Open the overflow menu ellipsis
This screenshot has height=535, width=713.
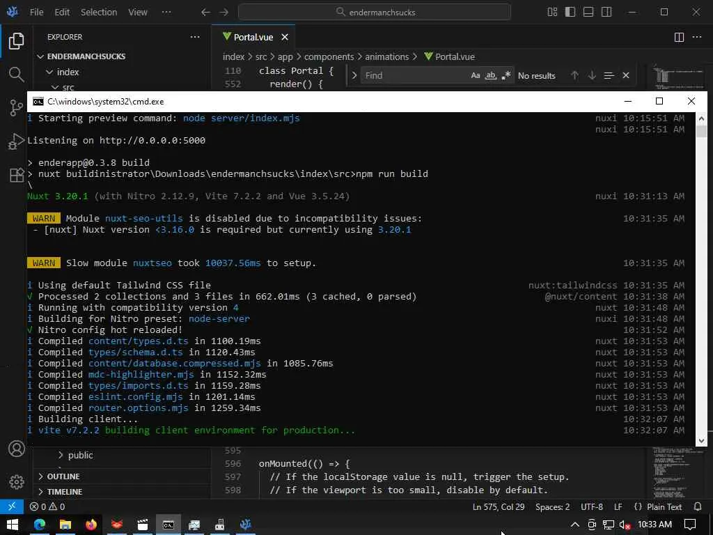tap(166, 13)
